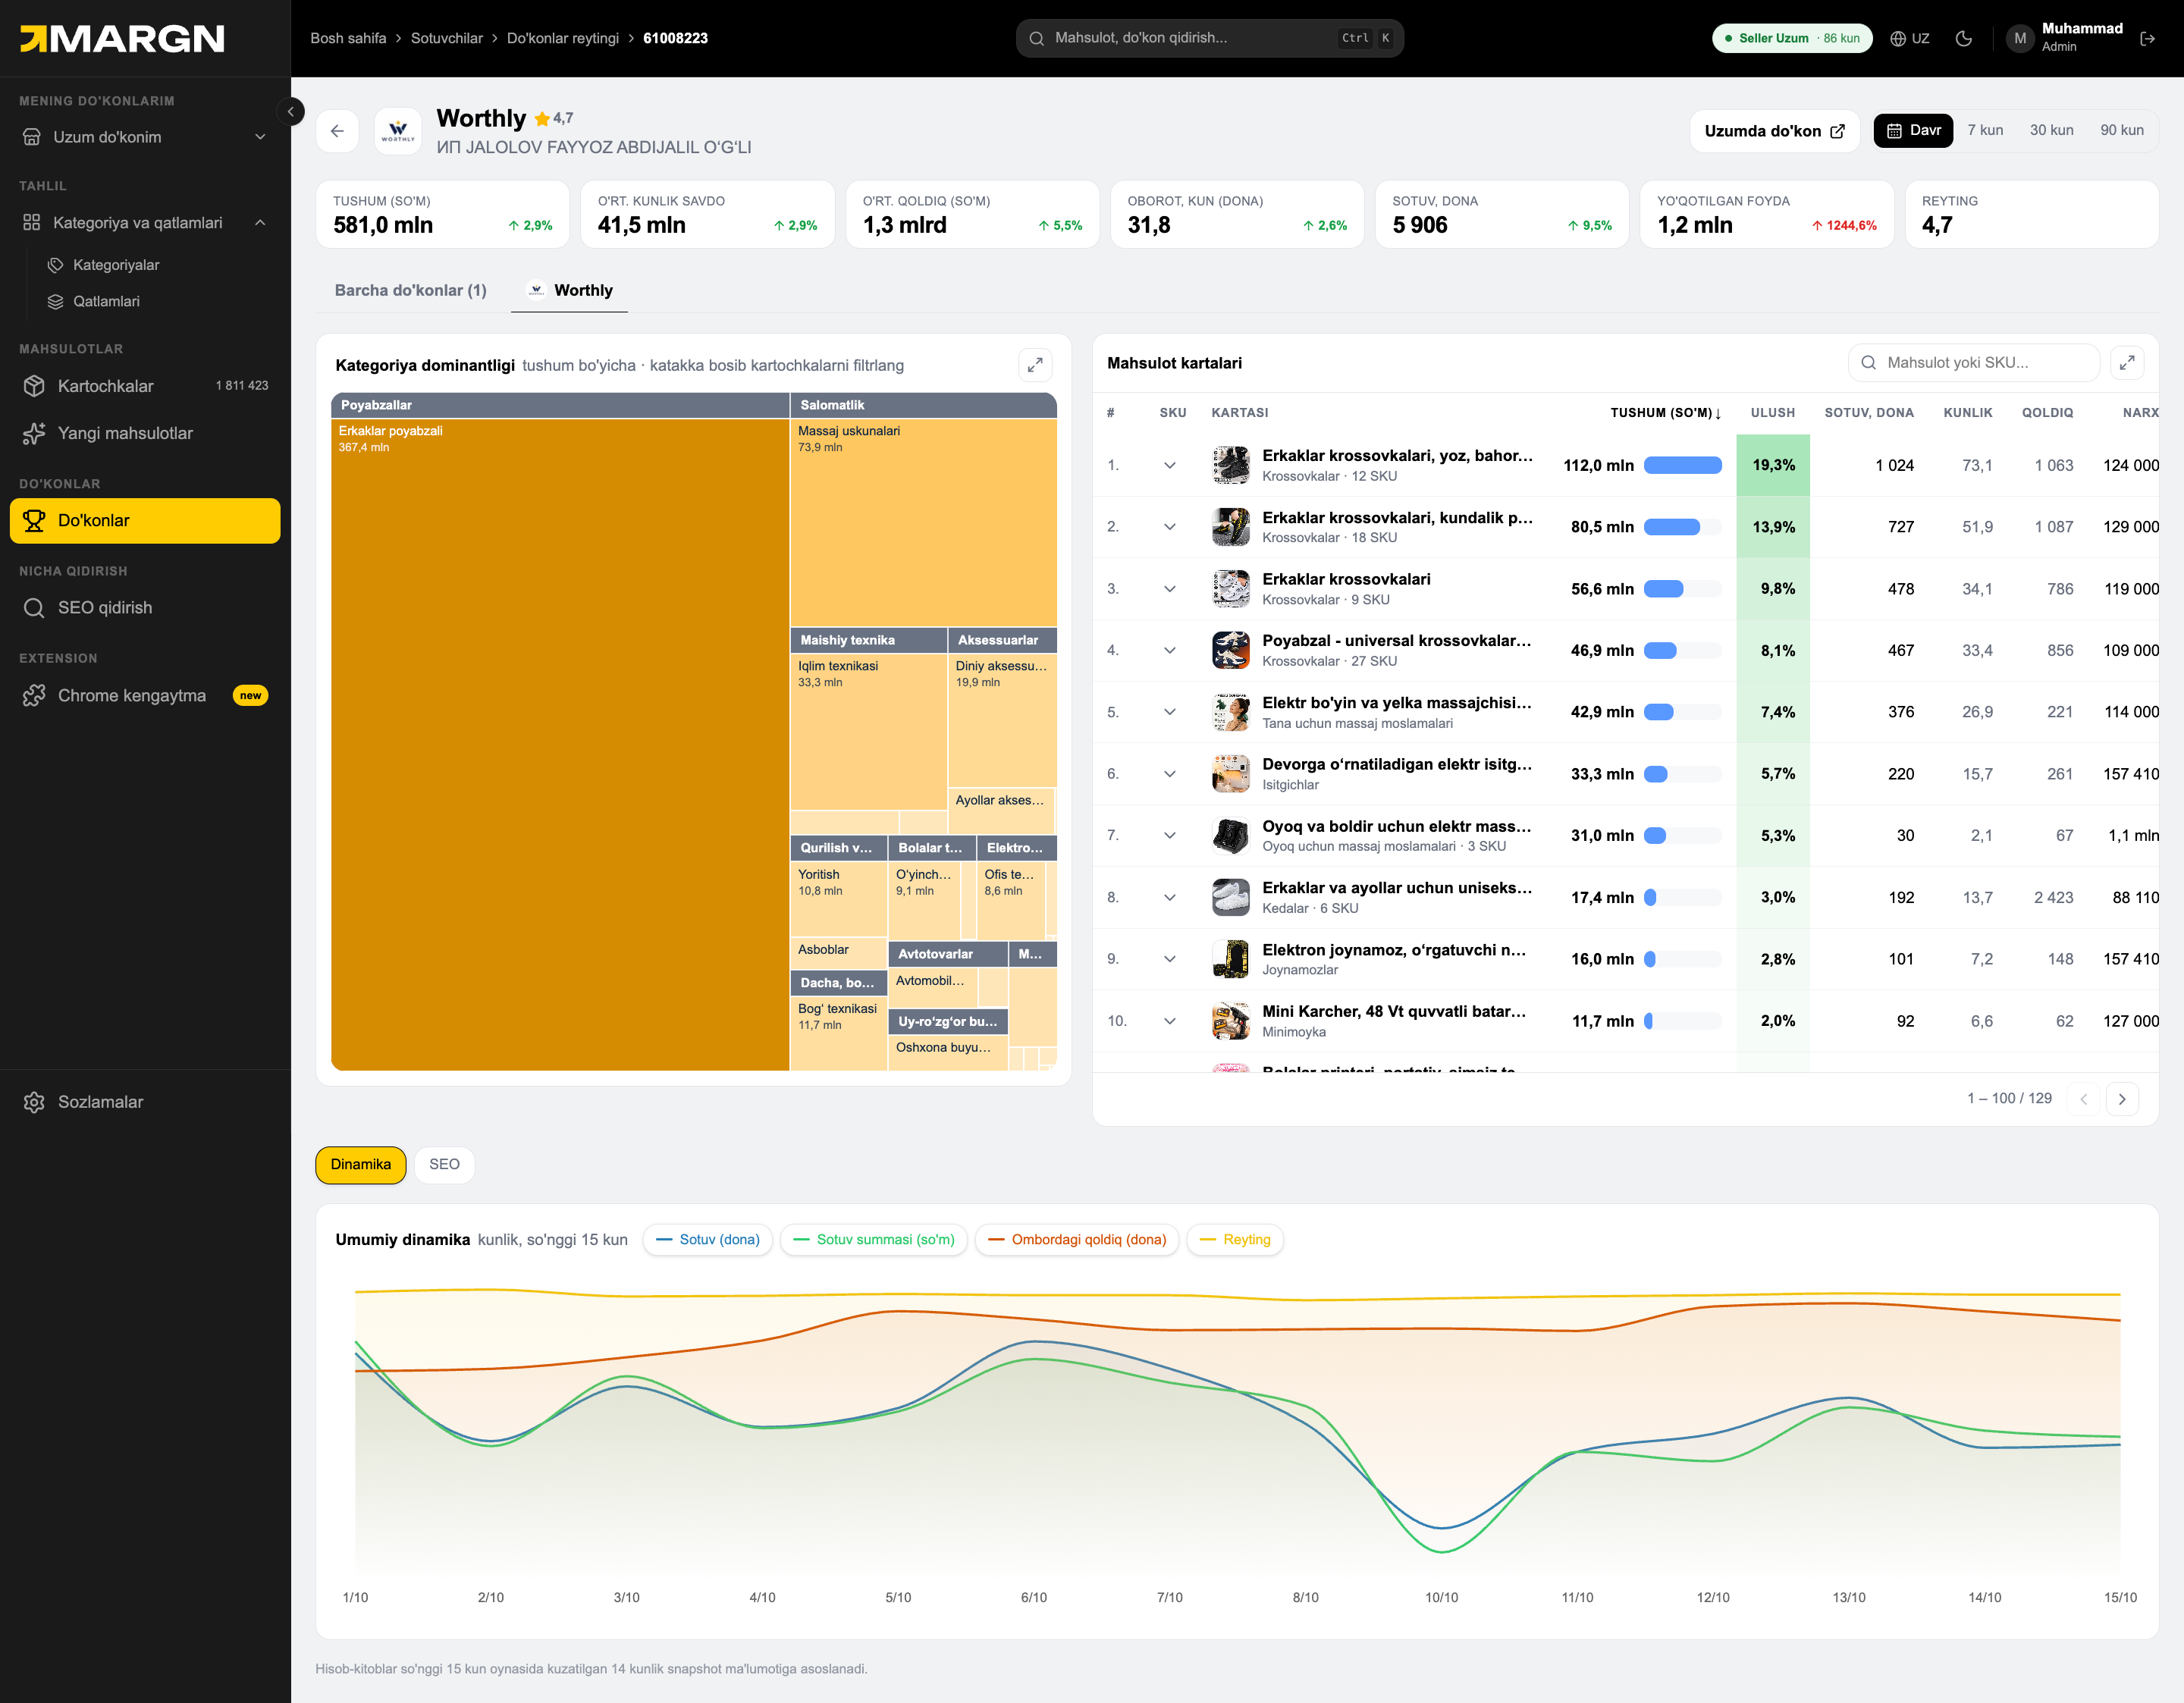Collapse the sidebar with the chevron handle
Viewport: 2184px width, 1703px height.
click(x=290, y=111)
